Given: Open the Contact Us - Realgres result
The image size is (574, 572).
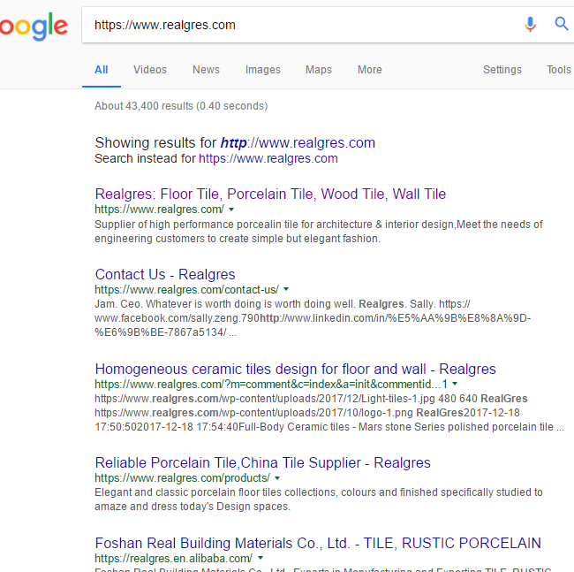Looking at the screenshot, I should pyautogui.click(x=165, y=274).
